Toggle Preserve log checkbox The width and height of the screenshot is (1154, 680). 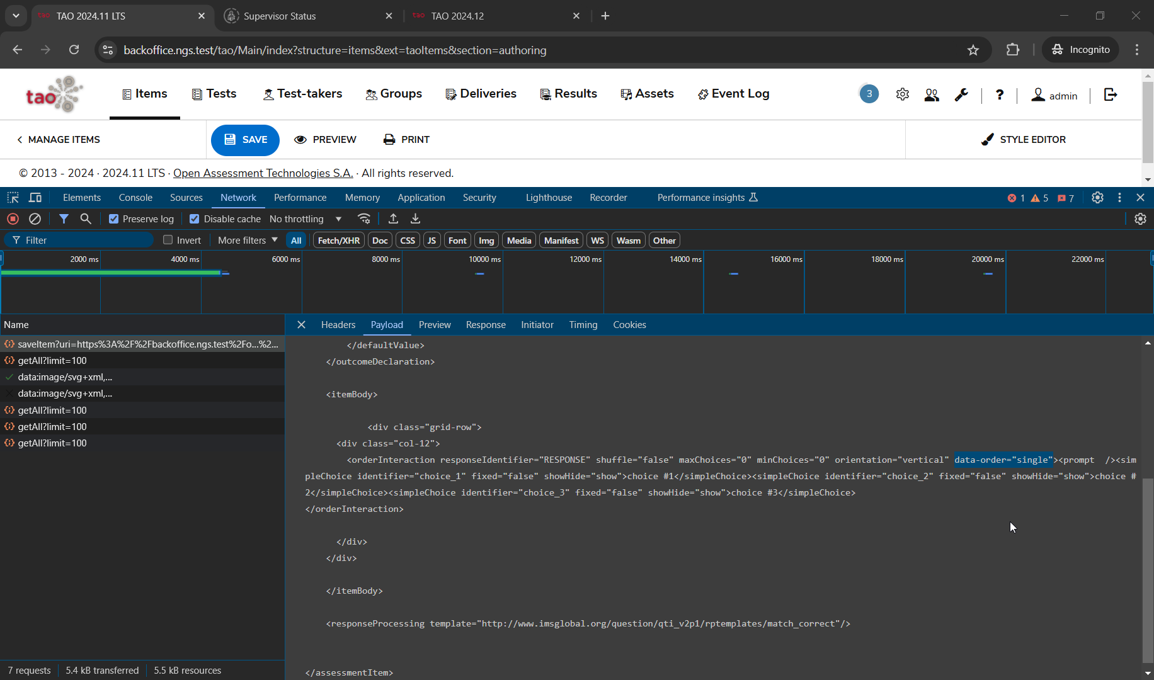tap(113, 219)
